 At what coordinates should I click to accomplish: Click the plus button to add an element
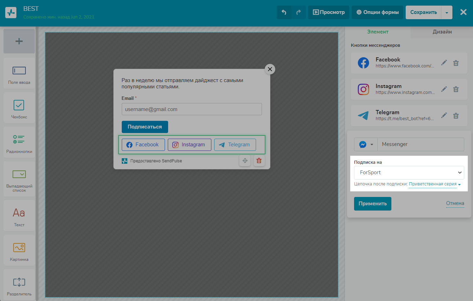click(19, 41)
